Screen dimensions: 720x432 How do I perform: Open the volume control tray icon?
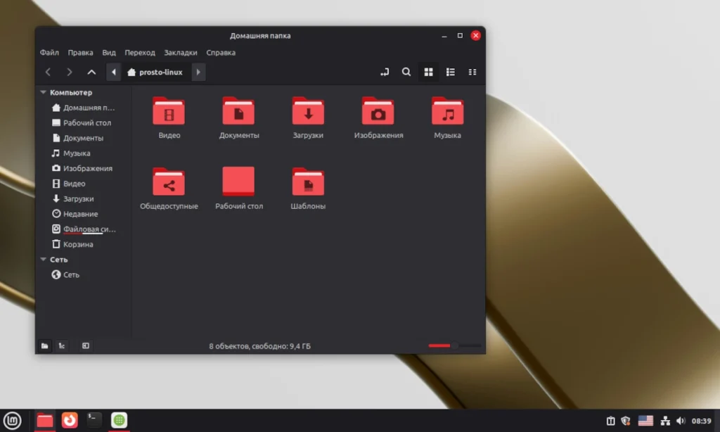681,421
